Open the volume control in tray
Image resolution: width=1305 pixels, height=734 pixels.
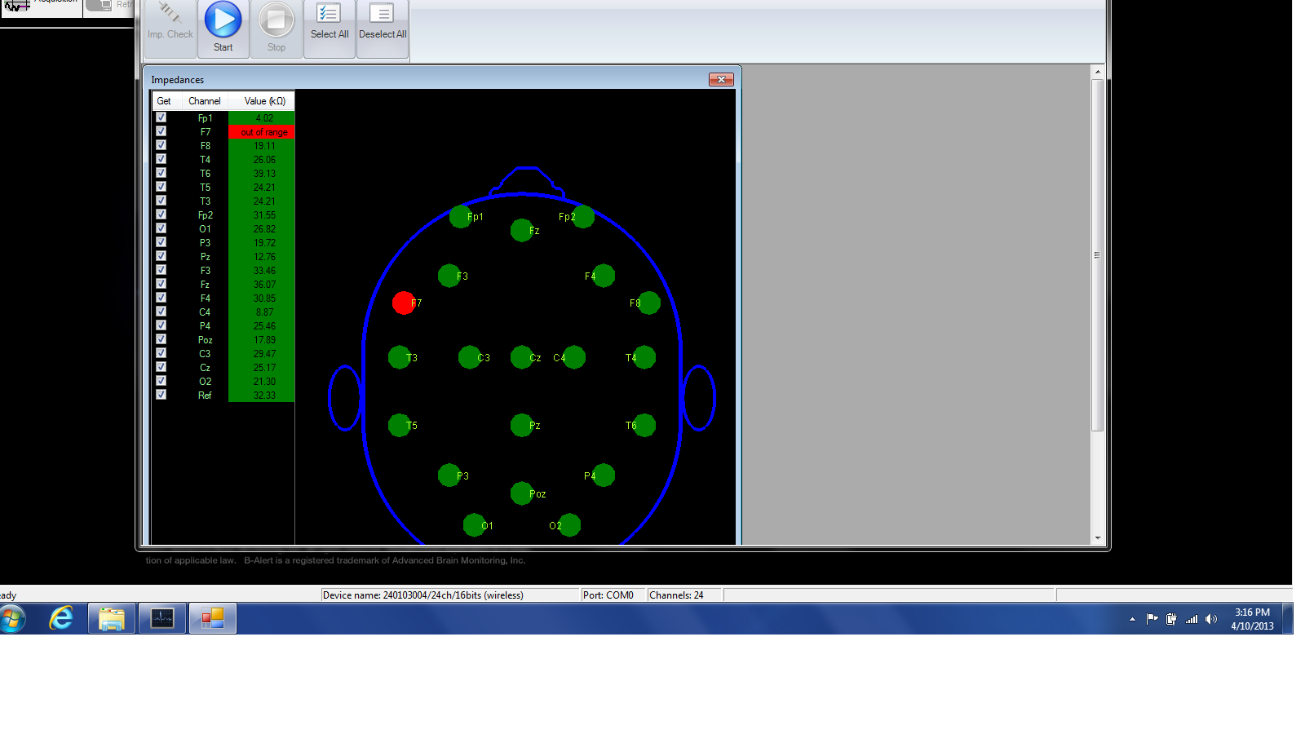[x=1211, y=619]
